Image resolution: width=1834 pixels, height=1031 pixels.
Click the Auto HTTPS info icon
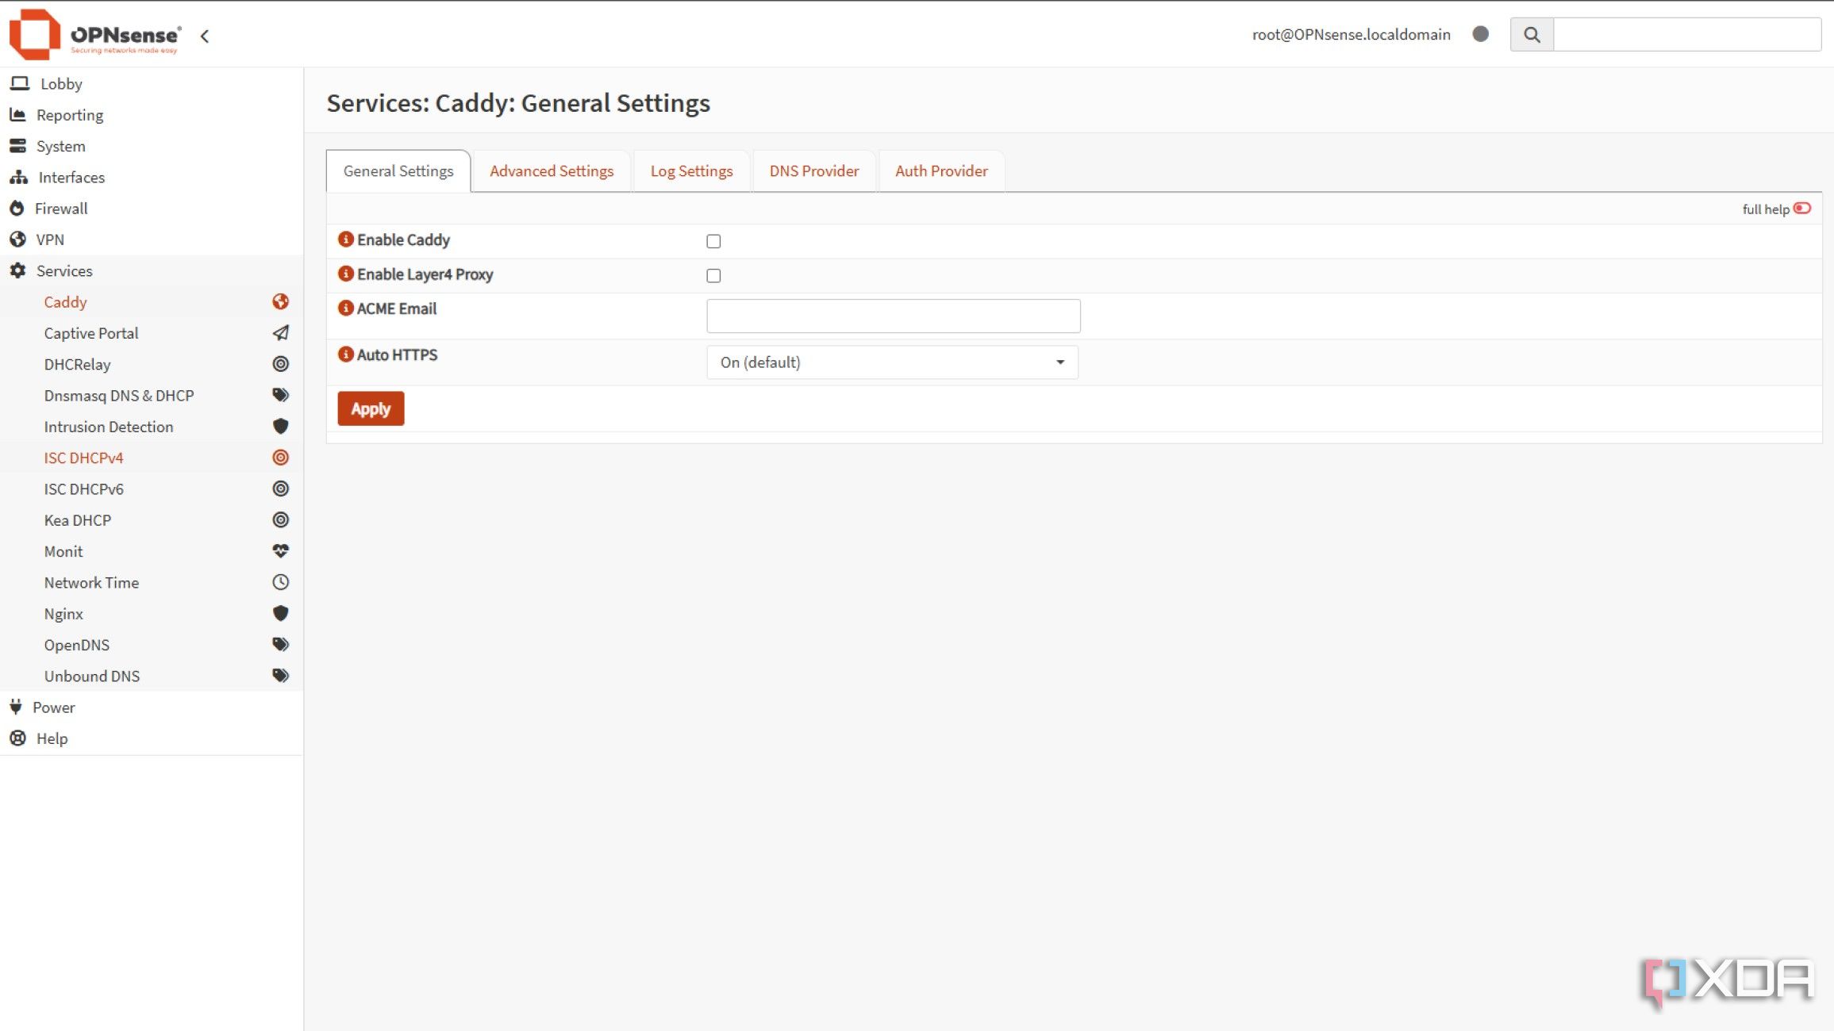pyautogui.click(x=345, y=354)
